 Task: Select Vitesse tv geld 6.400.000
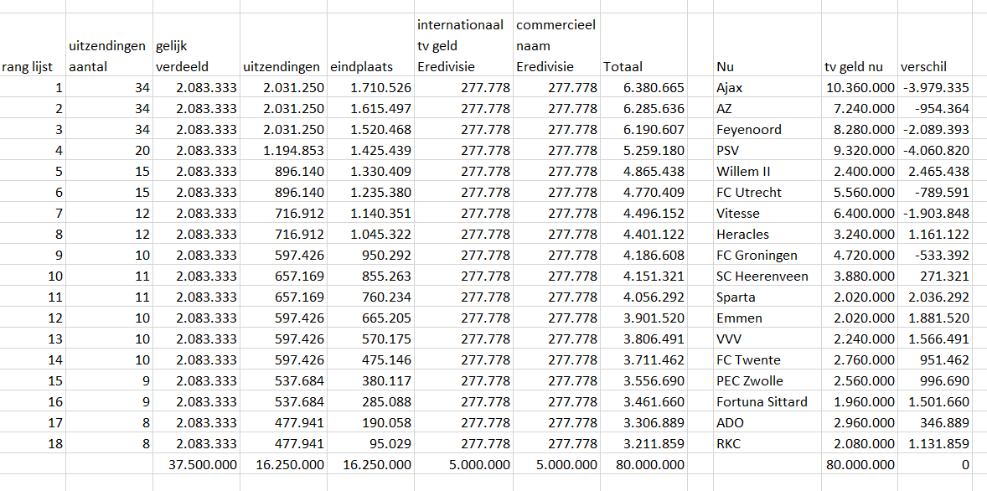coord(859,214)
